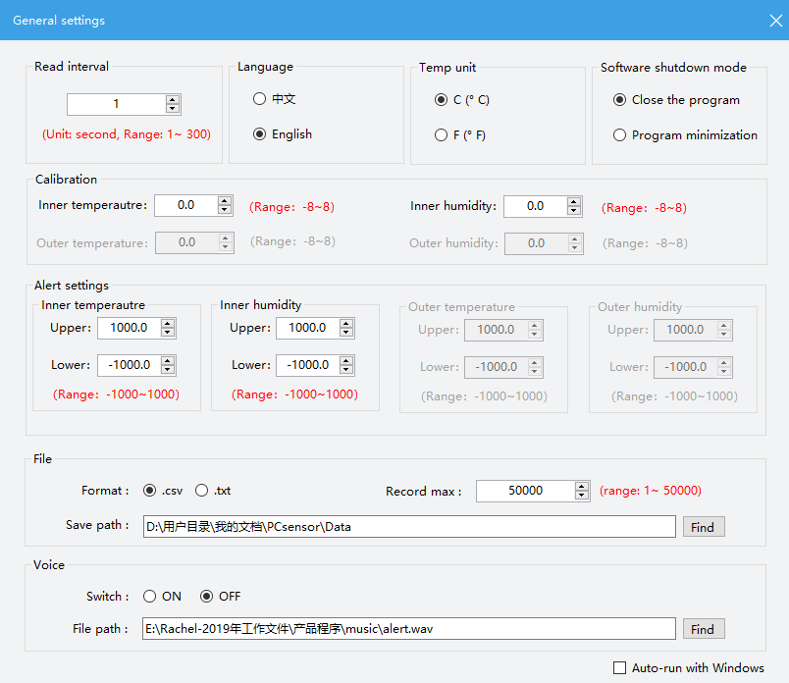Screen dimensions: 789x683
Task: Click the Save path text field
Action: tap(409, 526)
